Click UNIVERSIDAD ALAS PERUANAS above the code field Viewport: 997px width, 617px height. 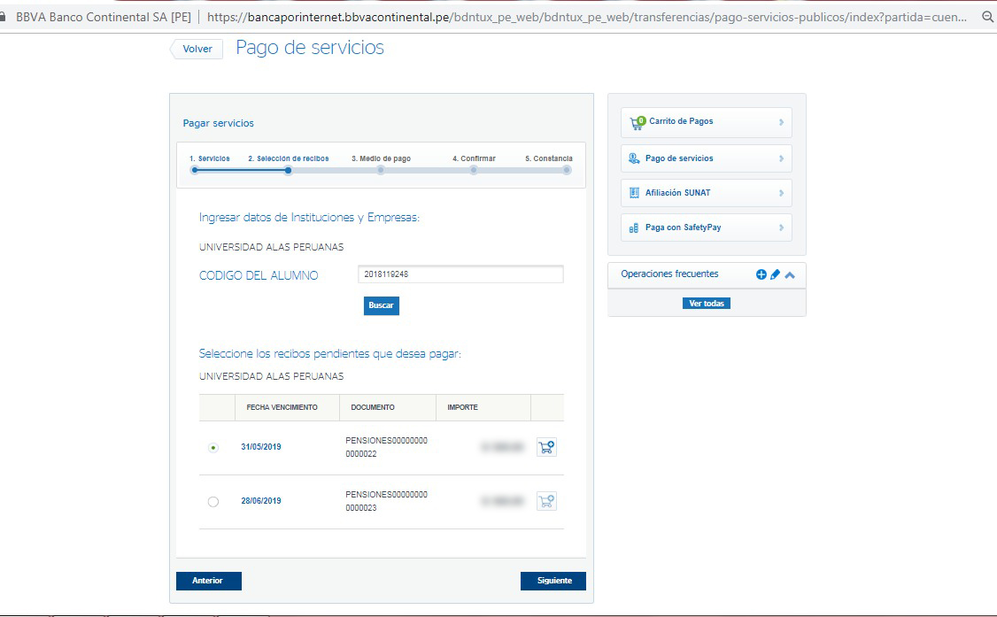click(271, 247)
